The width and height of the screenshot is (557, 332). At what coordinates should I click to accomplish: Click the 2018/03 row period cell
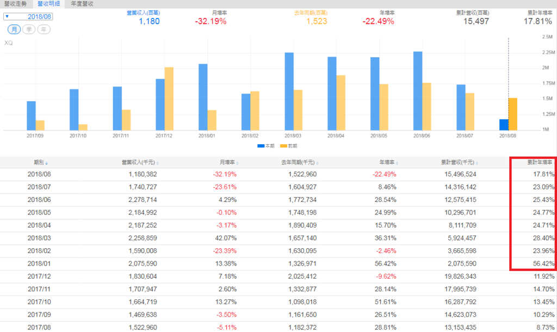39,238
